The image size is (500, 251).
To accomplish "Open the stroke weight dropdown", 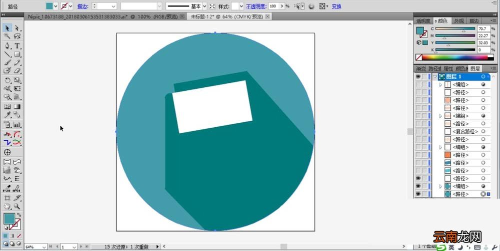I will (x=113, y=6).
